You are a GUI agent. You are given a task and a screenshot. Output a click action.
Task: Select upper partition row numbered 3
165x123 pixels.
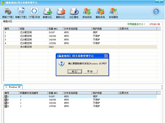pyautogui.click(x=81, y=40)
